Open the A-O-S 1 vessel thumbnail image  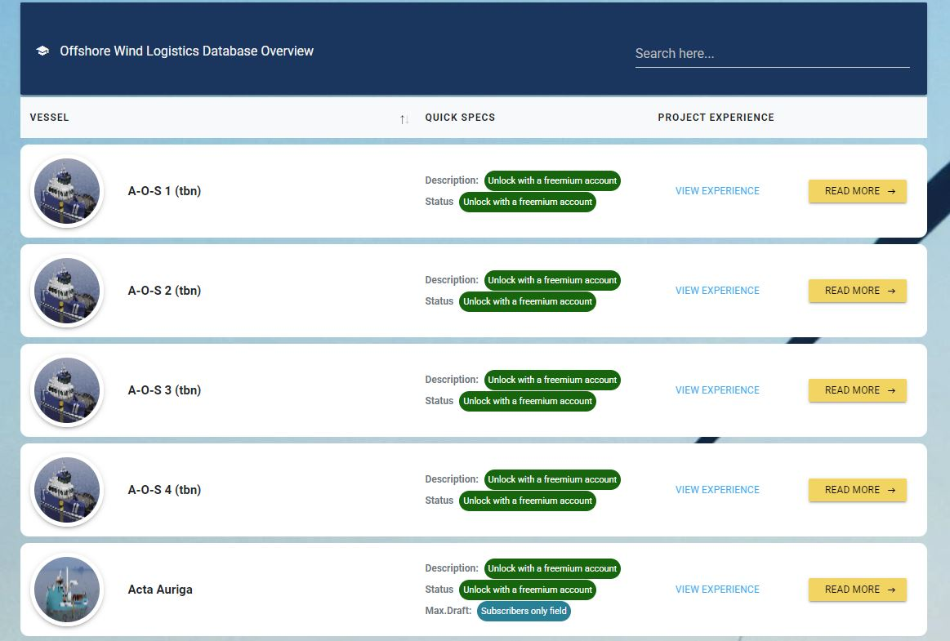pos(67,190)
